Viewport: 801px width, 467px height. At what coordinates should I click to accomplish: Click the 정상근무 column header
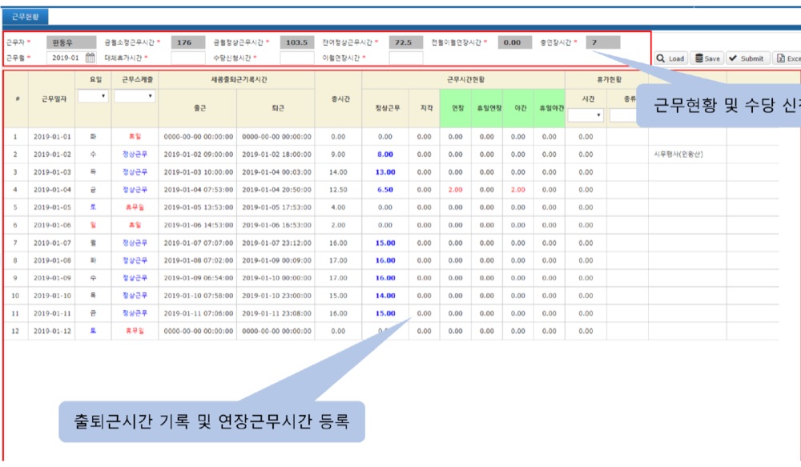click(385, 108)
